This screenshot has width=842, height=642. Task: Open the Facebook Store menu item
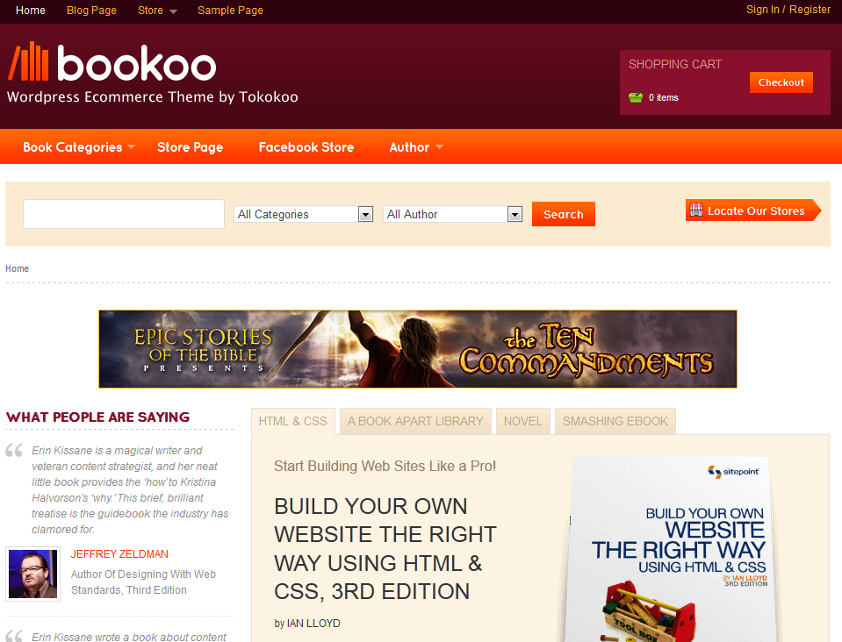[x=306, y=147]
